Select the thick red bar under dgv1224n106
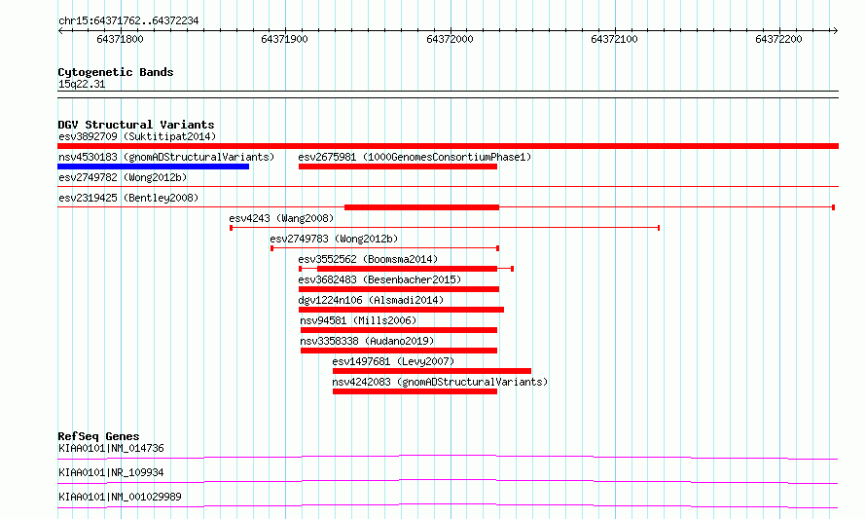The width and height of the screenshot is (866, 519). tap(401, 310)
